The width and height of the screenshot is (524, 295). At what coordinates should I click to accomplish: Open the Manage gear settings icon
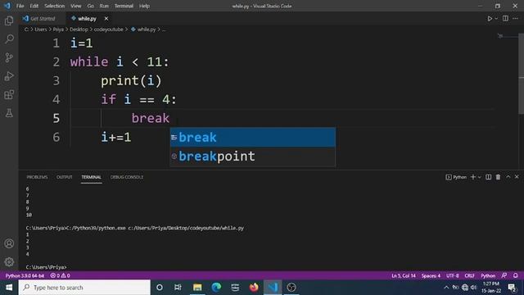coord(9,261)
